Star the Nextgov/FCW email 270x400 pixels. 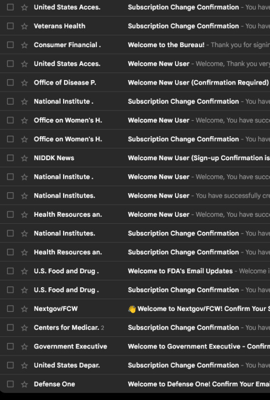tap(24, 309)
